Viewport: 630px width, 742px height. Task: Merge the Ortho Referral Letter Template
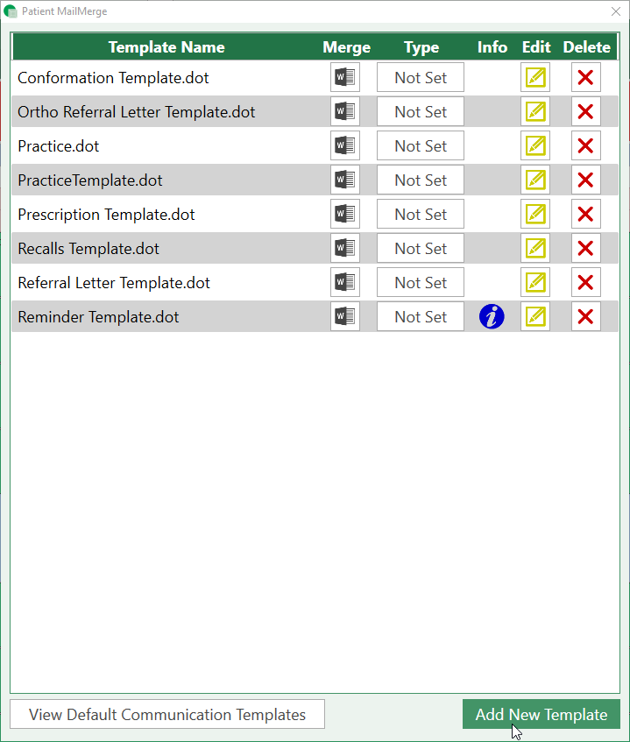[345, 112]
